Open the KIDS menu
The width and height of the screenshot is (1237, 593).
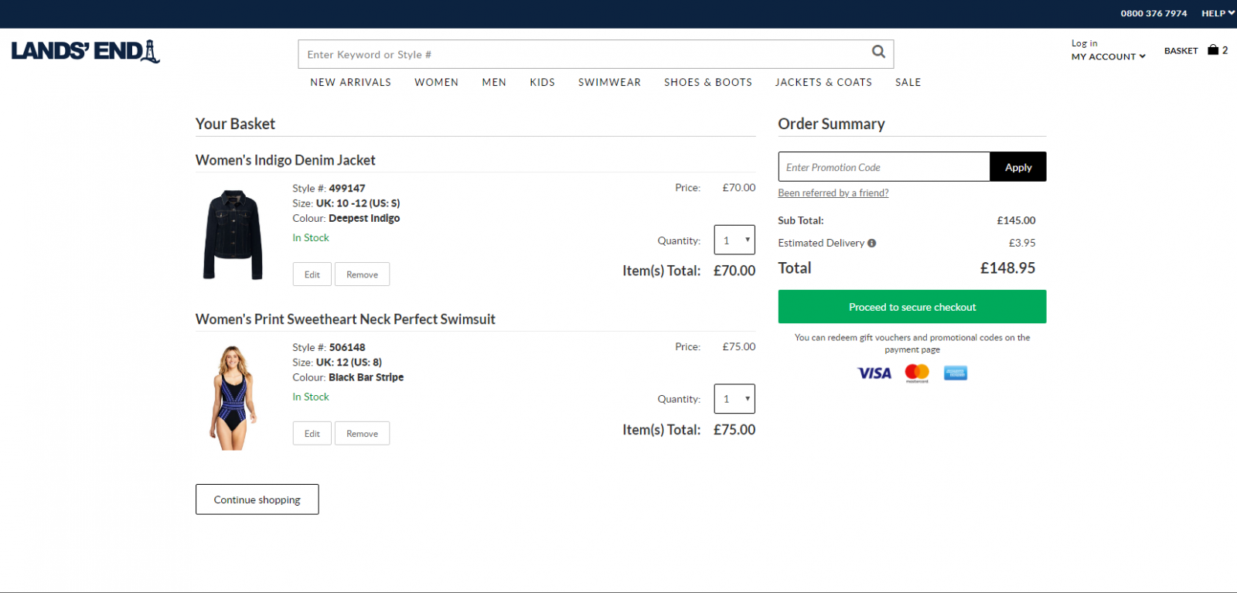[x=542, y=82]
